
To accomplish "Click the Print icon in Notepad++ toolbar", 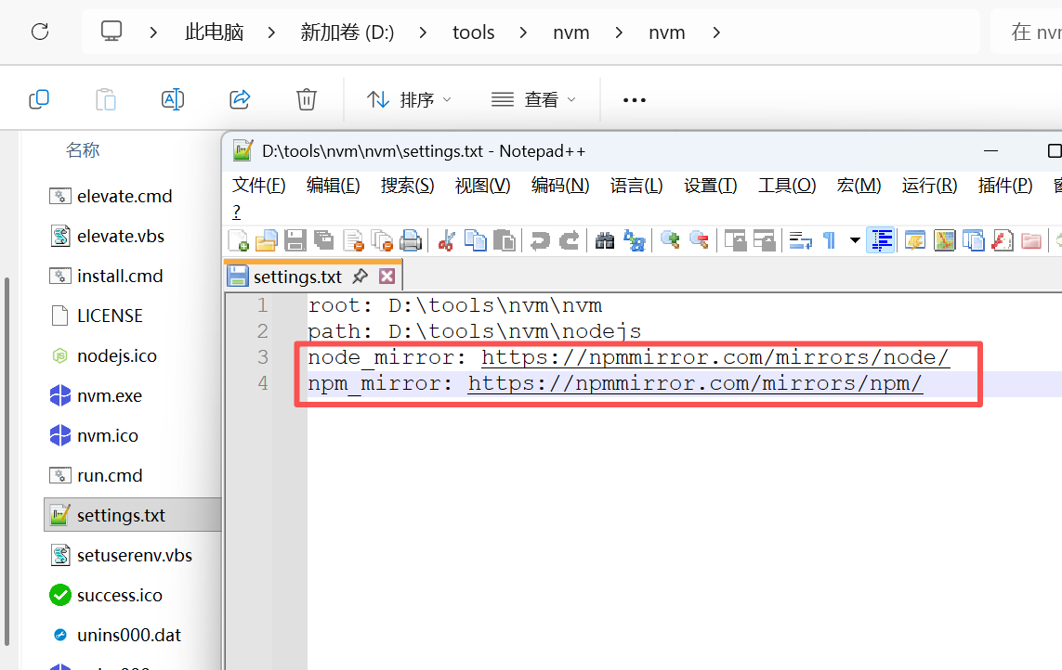I will coord(411,241).
